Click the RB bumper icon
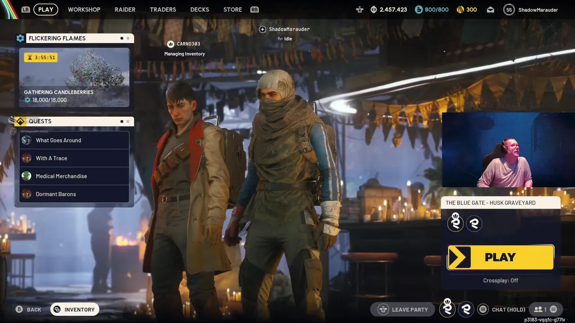 255,9
